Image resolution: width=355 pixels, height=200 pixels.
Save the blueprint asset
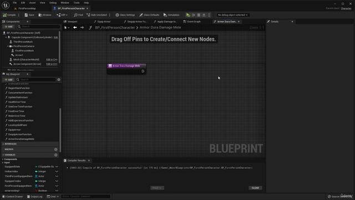(29, 15)
